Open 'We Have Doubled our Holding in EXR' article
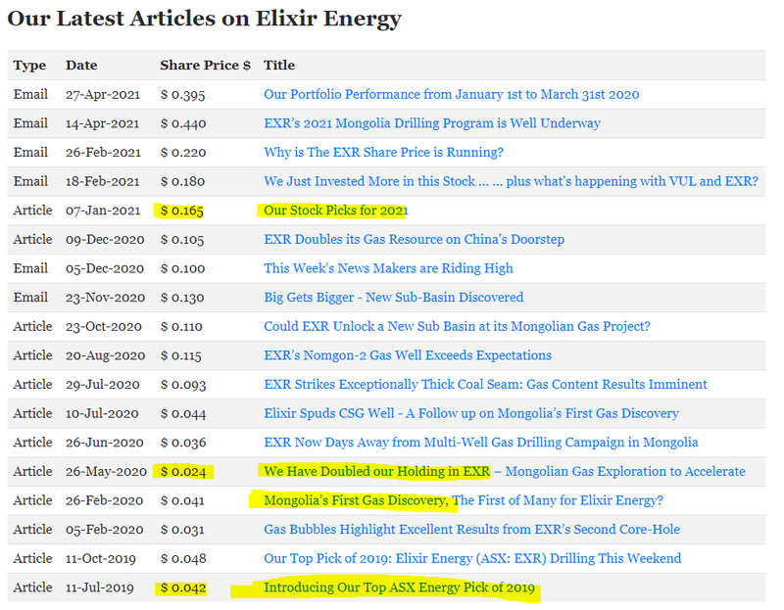784x610 pixels. 505,471
